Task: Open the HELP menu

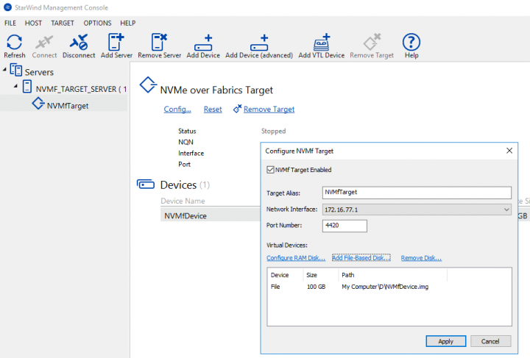Action: click(x=128, y=23)
